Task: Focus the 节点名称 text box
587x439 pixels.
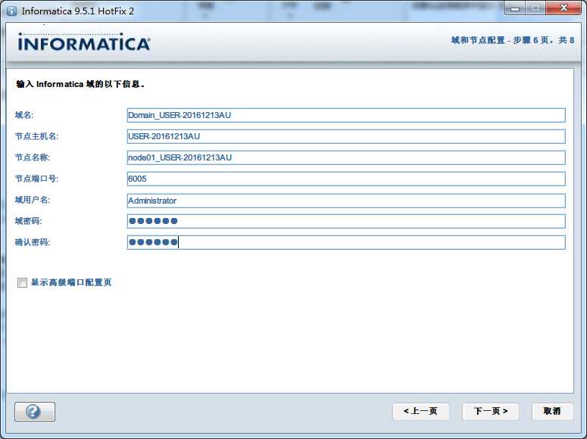Action: [x=346, y=157]
